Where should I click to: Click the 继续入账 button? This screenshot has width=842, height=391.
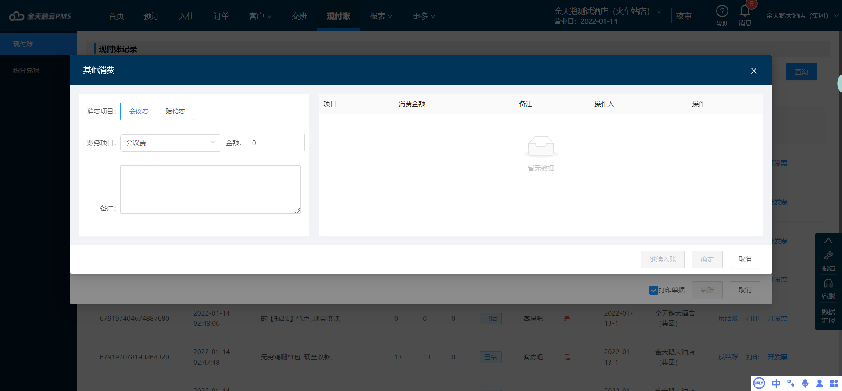point(663,259)
